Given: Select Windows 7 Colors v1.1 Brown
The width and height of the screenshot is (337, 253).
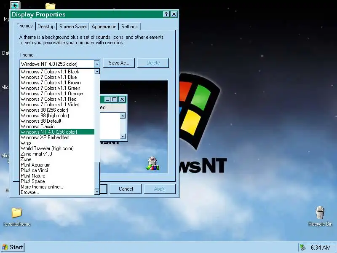Looking at the screenshot, I should click(57, 83).
